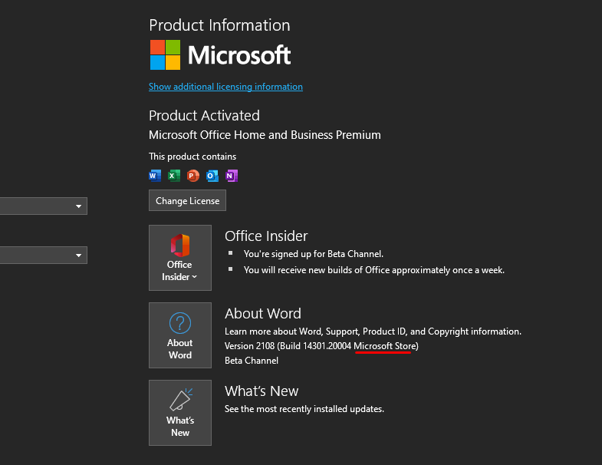Click the Office Insider heading
Viewport: 602px width, 465px height.
click(x=266, y=236)
